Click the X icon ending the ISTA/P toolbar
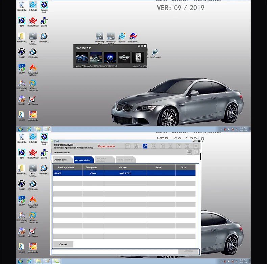Image resolution: width=267 pixels, height=264 pixels. (x=196, y=146)
